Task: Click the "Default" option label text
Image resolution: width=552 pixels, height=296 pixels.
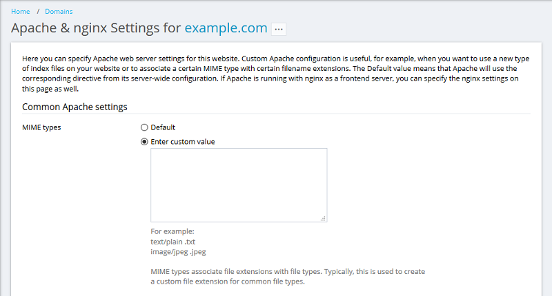Action: pyautogui.click(x=163, y=127)
